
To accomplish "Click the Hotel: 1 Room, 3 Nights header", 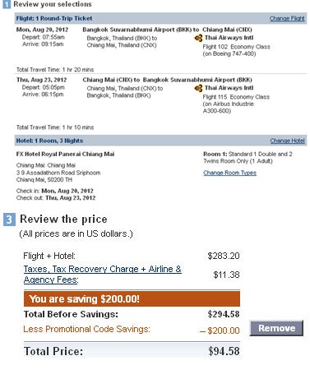I will coord(49,141).
